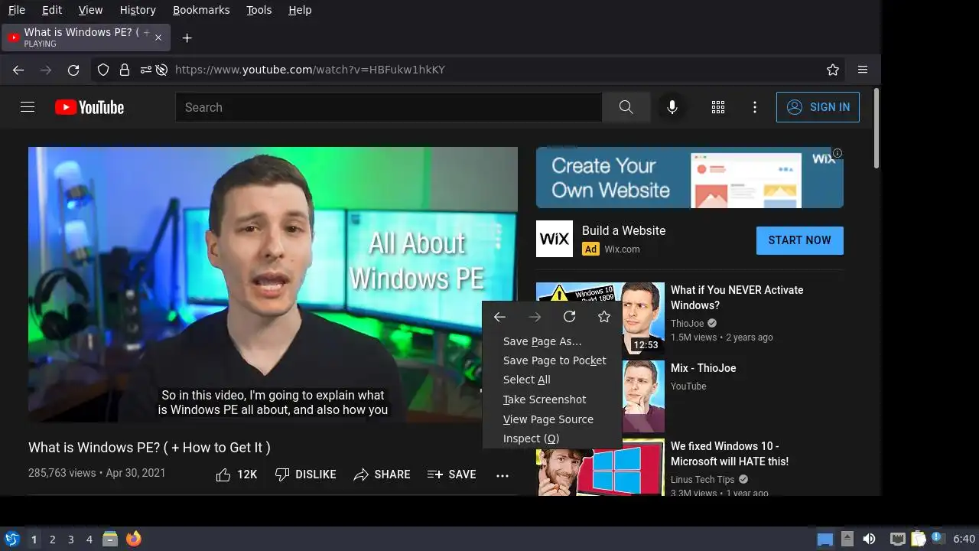Click the video player
This screenshot has height=551, width=979.
pyautogui.click(x=273, y=285)
